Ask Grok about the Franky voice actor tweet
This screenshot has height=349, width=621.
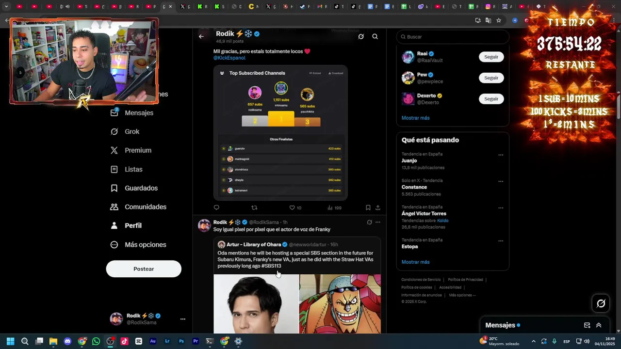point(369,222)
